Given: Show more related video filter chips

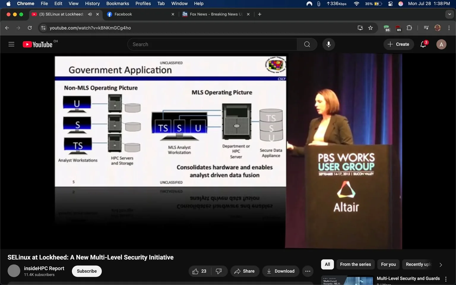Looking at the screenshot, I should tap(441, 265).
